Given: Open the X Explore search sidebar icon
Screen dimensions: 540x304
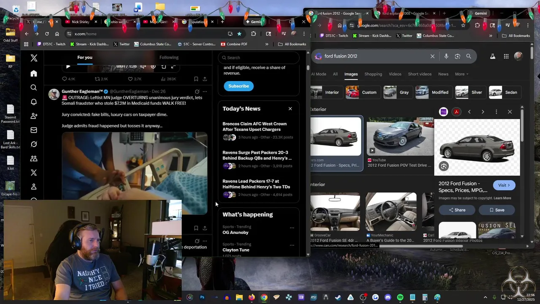Looking at the screenshot, I should point(34,88).
